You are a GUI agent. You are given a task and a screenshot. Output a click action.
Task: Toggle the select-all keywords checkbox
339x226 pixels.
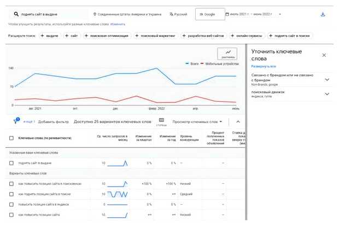pos(11,138)
